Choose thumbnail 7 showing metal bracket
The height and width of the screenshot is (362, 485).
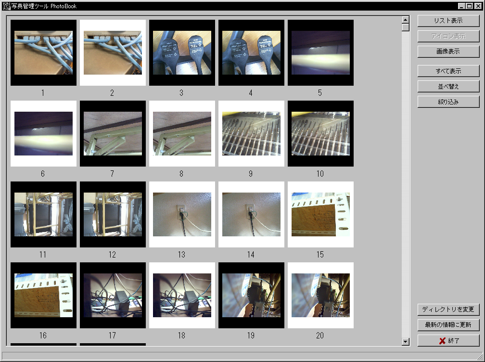coord(113,133)
